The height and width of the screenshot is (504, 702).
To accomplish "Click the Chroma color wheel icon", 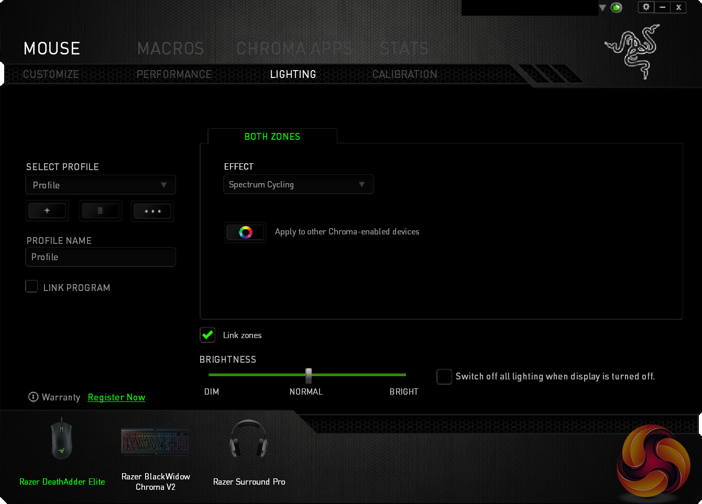I will (245, 232).
